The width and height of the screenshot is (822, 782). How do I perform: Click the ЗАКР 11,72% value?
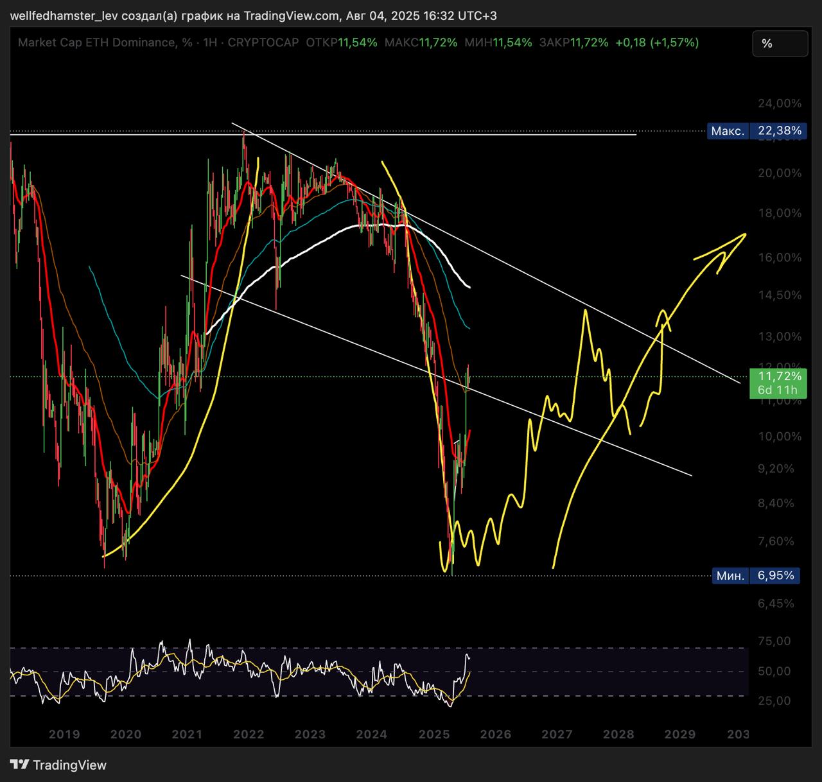573,43
